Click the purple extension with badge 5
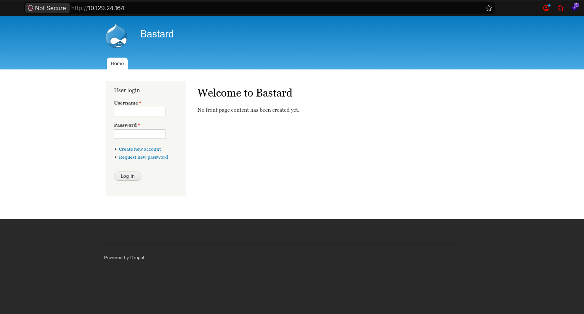 point(575,7)
